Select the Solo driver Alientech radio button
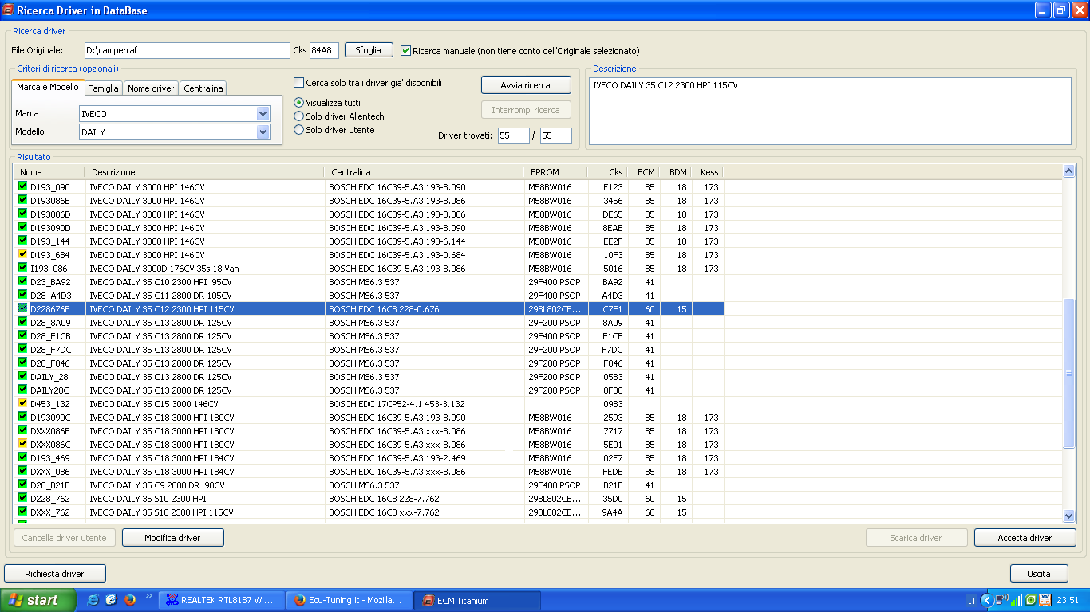This screenshot has height=612, width=1090. coord(299,116)
